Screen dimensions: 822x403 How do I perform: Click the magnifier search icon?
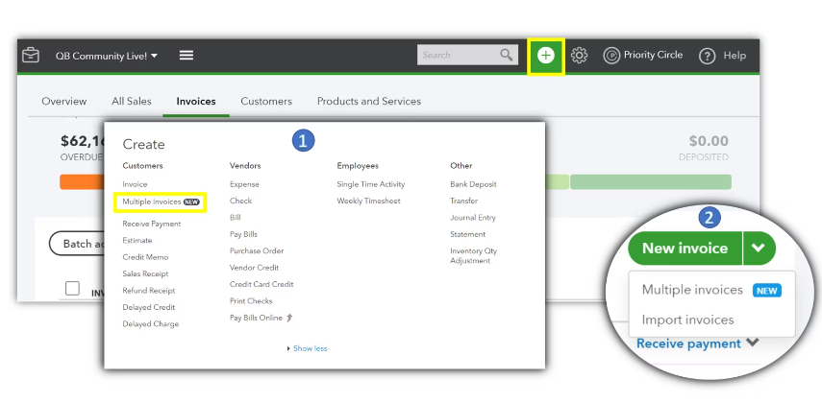pyautogui.click(x=506, y=55)
